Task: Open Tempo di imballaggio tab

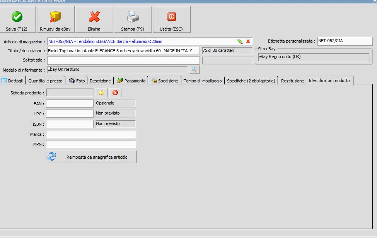Action: (x=203, y=81)
